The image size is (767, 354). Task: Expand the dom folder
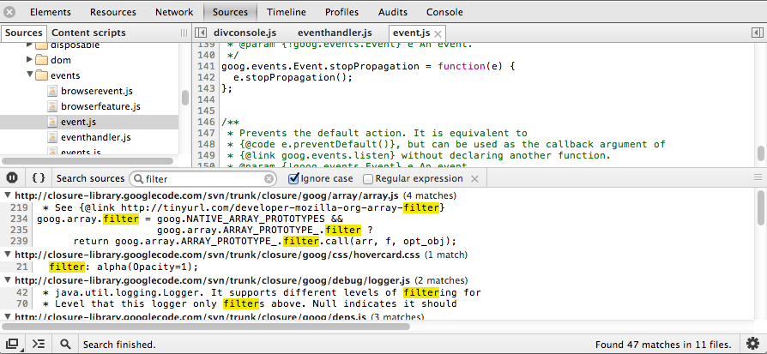coord(31,60)
